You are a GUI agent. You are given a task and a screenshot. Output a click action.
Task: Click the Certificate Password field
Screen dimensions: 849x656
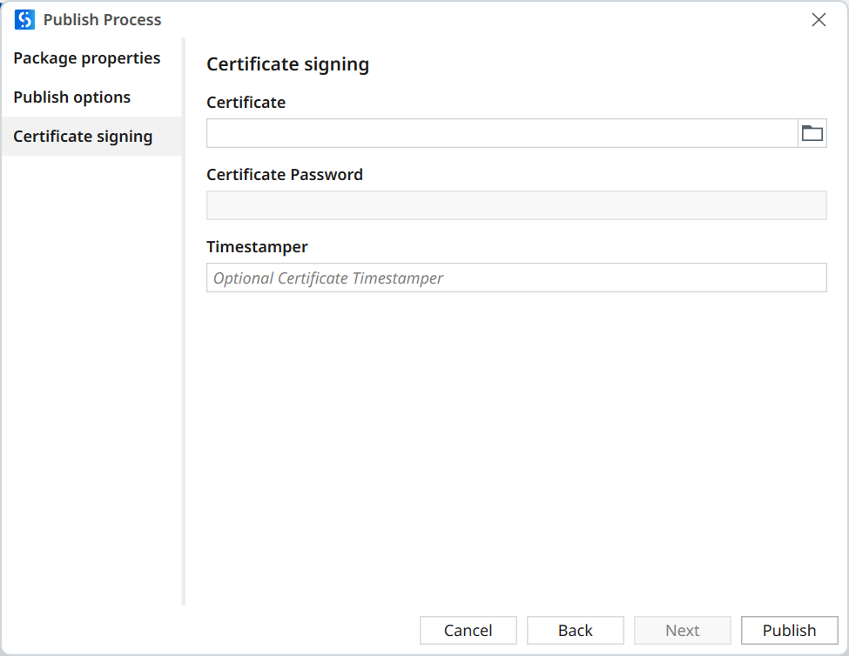tap(516, 204)
